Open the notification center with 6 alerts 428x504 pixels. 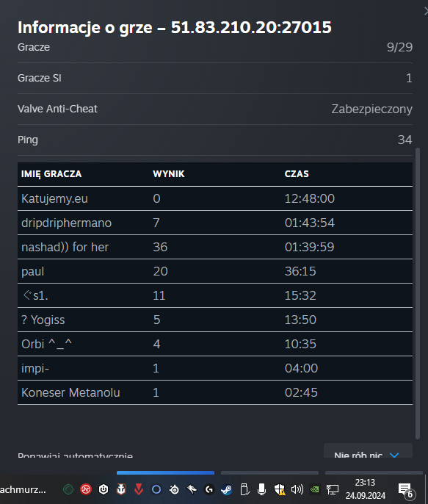[x=407, y=491]
